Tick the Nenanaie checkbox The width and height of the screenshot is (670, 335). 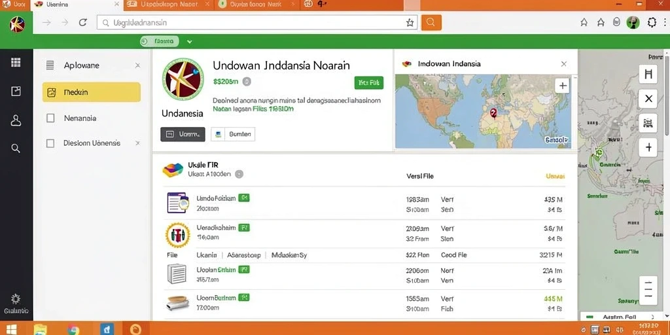click(50, 118)
